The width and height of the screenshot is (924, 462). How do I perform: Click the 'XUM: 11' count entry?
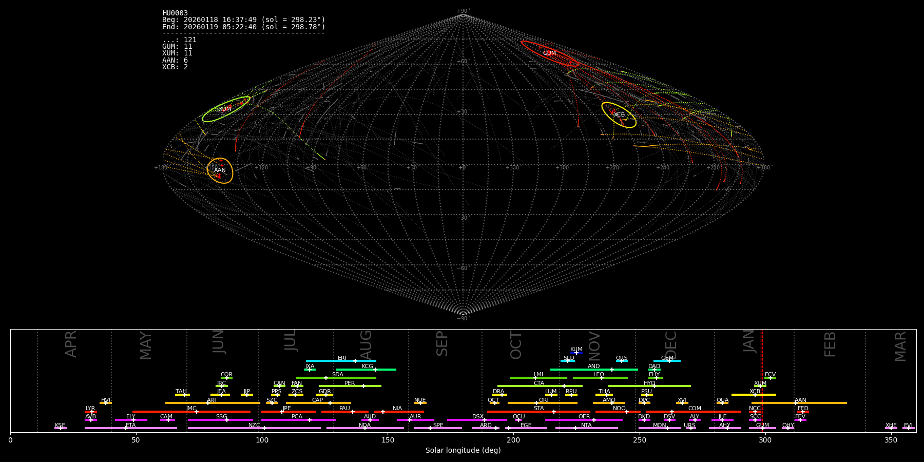click(177, 53)
